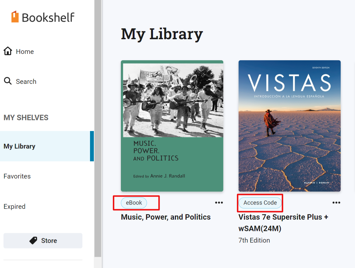Open Music, Power, and Politics title link
This screenshot has height=268, width=355.
coord(165,217)
